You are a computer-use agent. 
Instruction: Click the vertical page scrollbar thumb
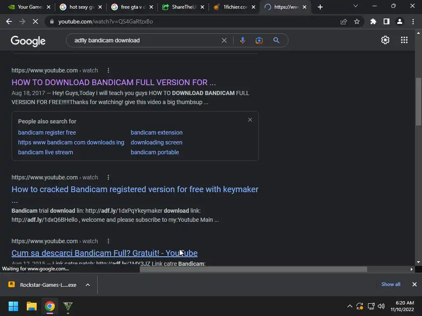point(418,101)
